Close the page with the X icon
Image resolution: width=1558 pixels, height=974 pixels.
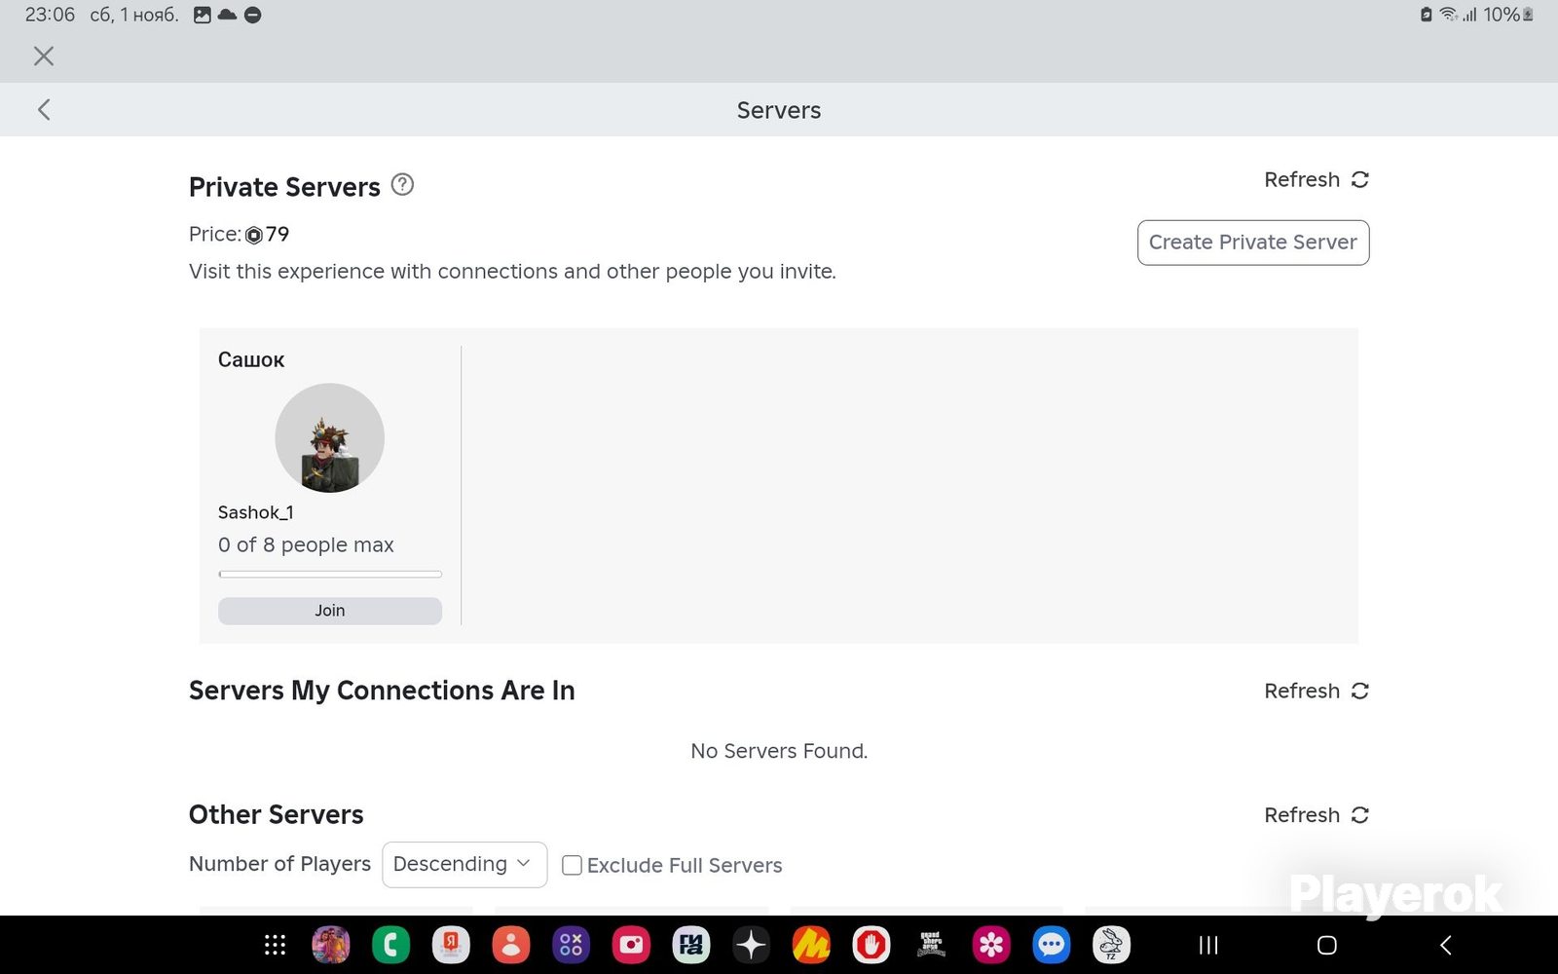pyautogui.click(x=44, y=56)
